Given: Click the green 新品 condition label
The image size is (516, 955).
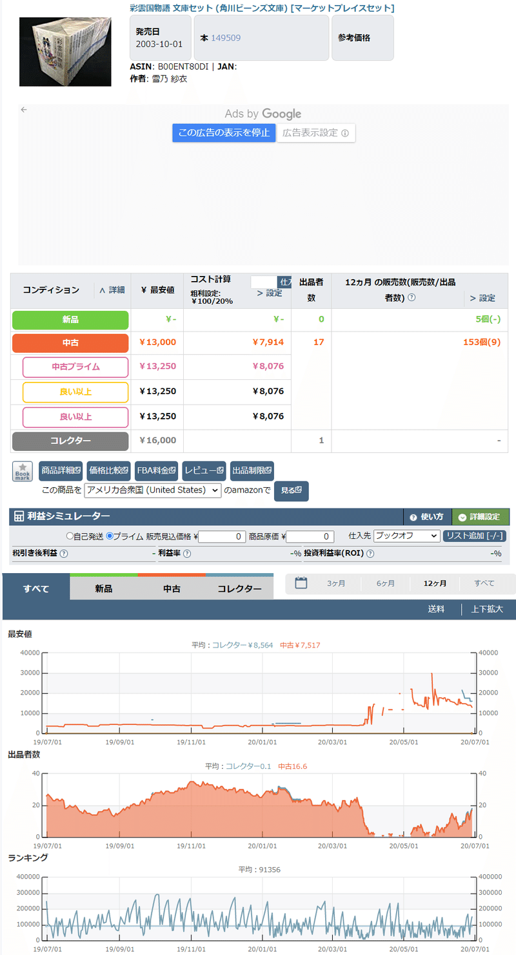Looking at the screenshot, I should pos(71,320).
